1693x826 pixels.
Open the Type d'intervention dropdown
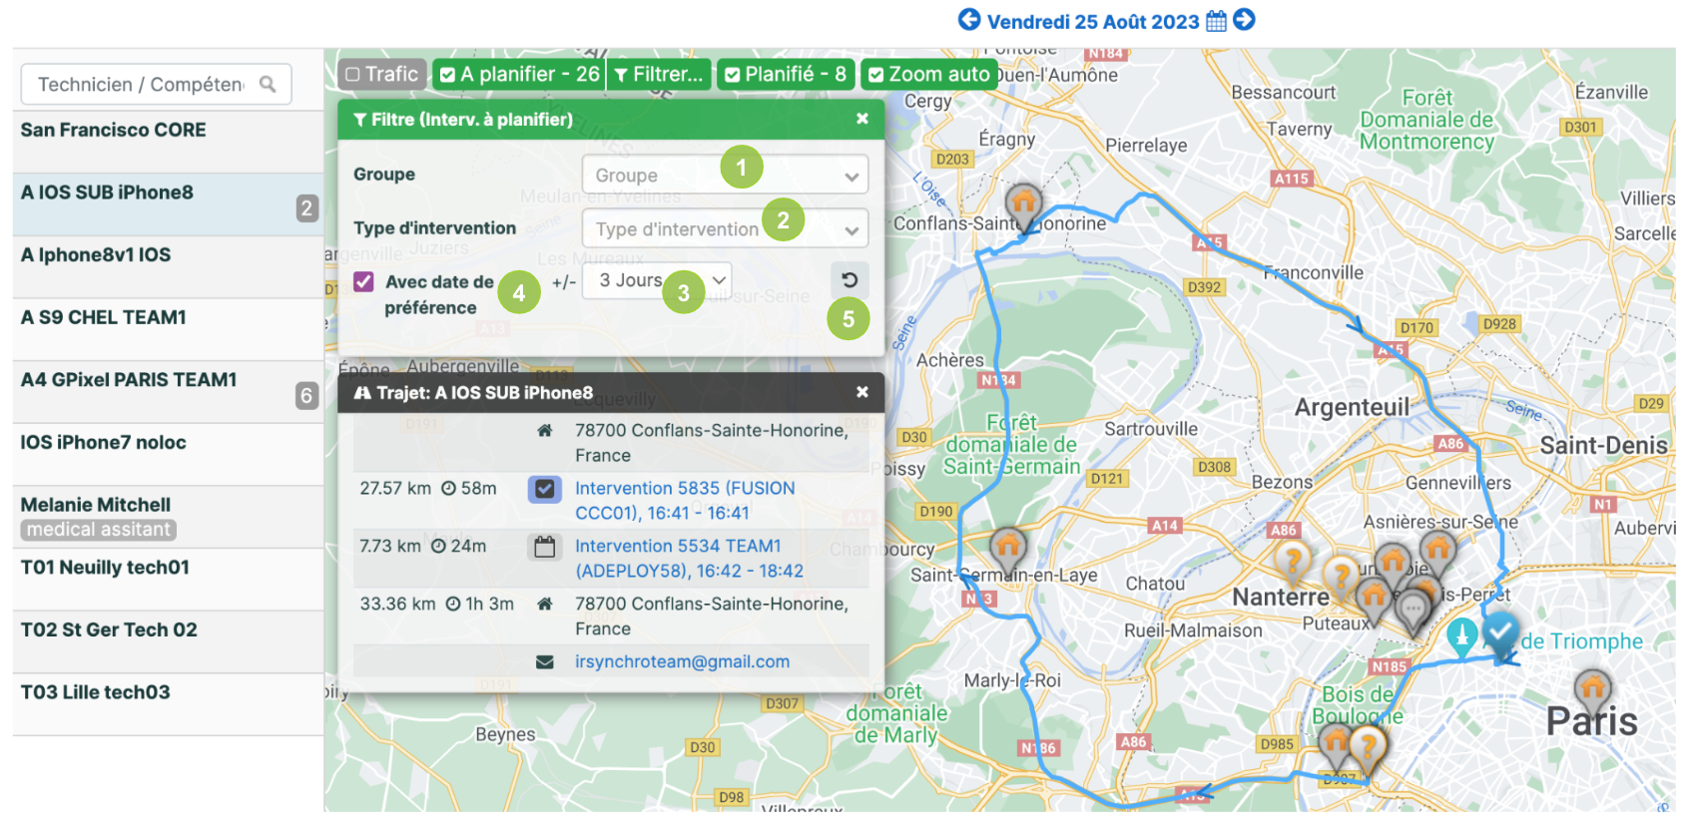[x=725, y=228]
